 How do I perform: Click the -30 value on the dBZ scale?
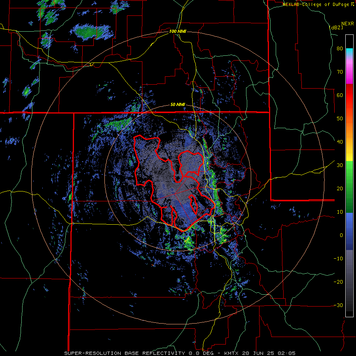tap(338, 305)
